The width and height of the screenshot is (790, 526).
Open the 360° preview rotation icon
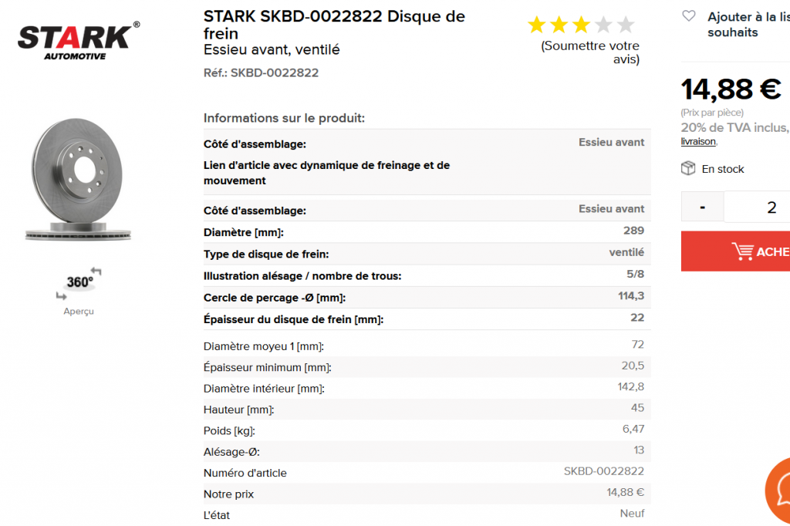tap(79, 283)
